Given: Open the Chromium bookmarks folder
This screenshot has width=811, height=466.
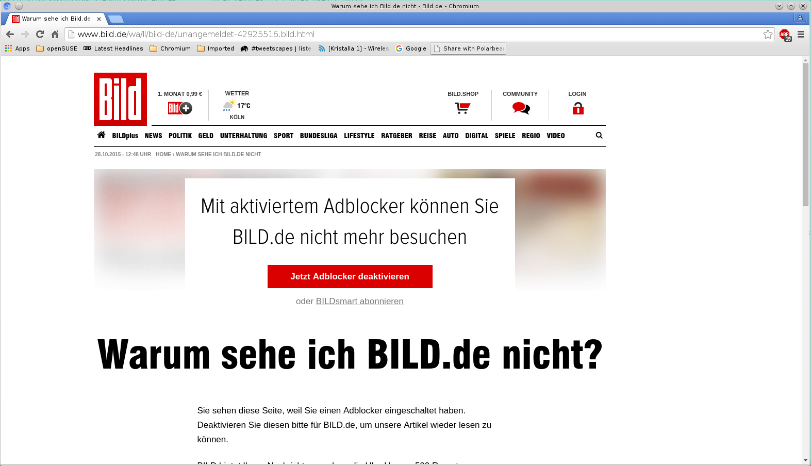Looking at the screenshot, I should click(x=170, y=48).
